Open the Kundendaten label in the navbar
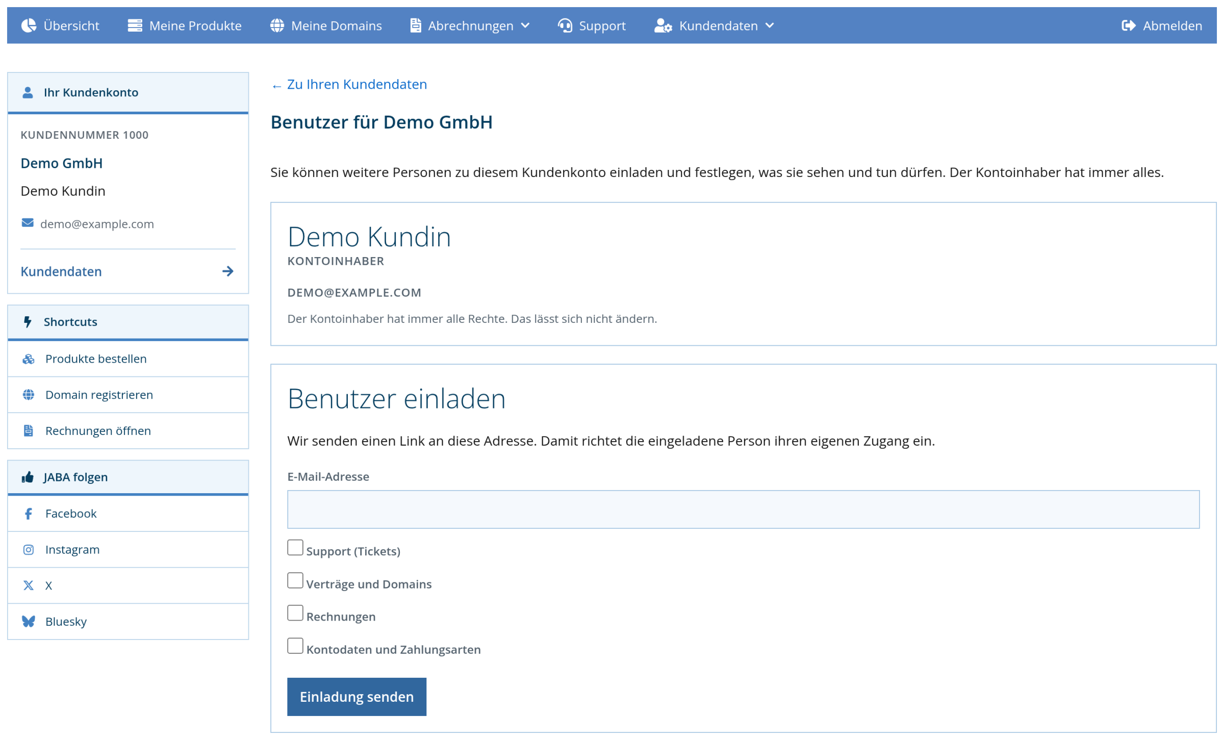This screenshot has height=740, width=1224. (719, 25)
